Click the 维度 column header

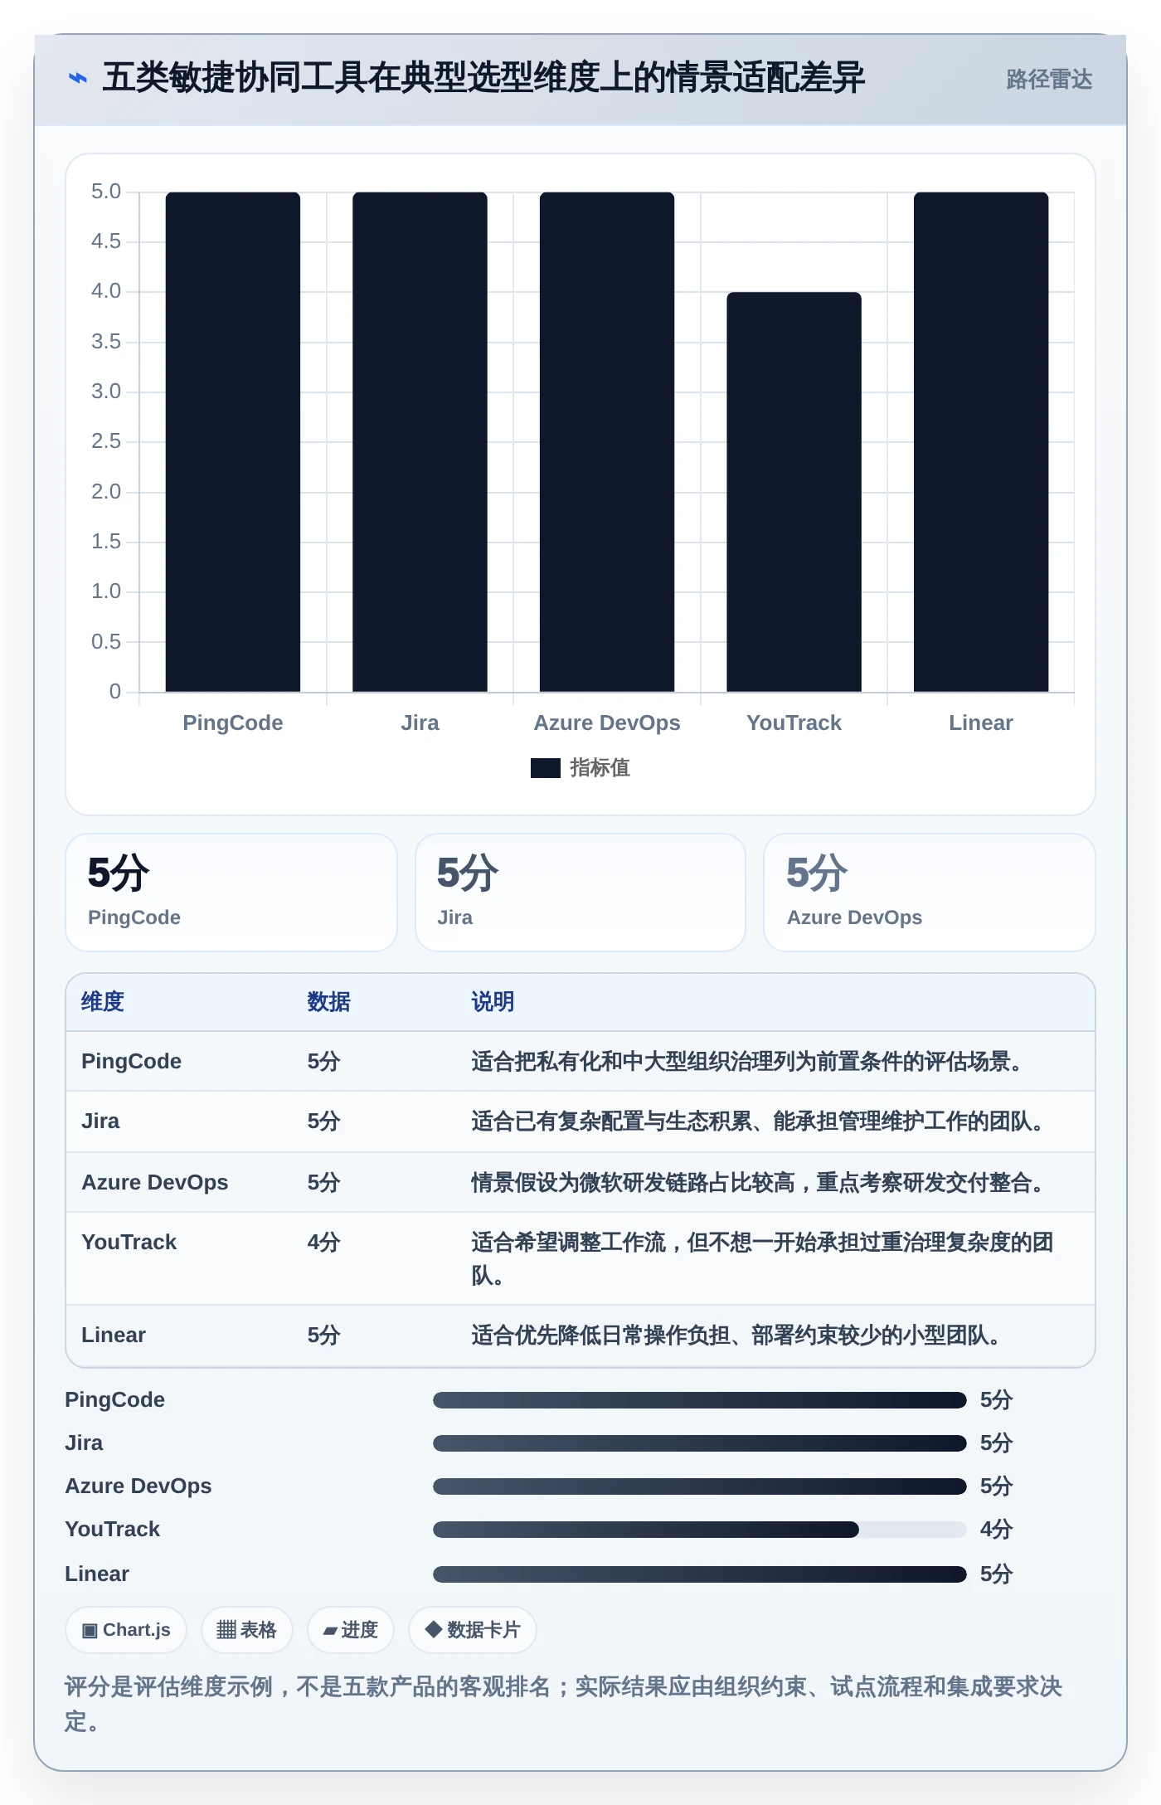(x=103, y=1002)
